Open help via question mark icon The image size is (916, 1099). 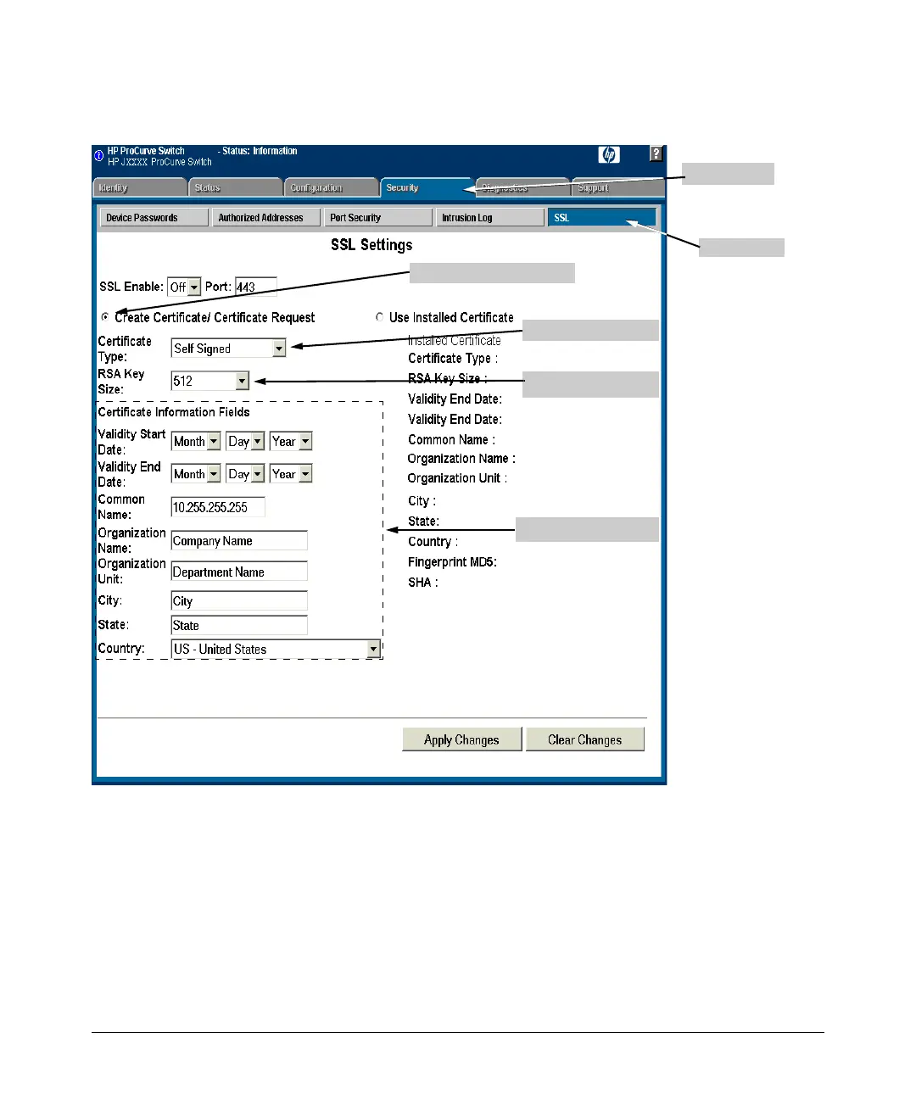tap(656, 153)
